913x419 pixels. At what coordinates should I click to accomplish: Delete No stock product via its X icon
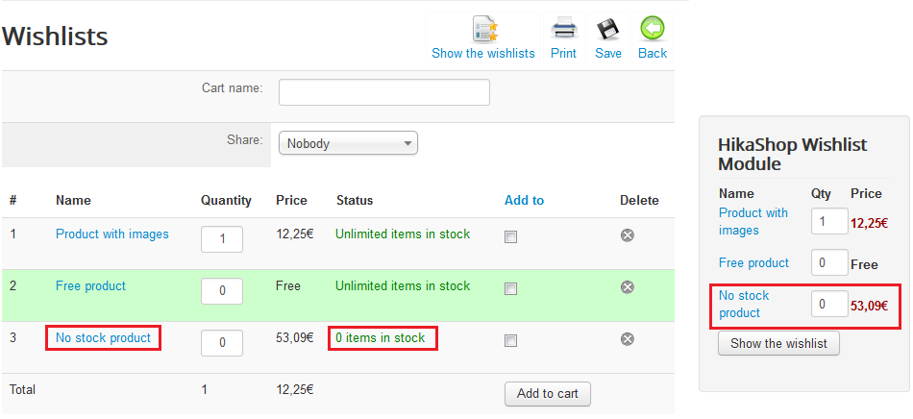click(x=628, y=338)
